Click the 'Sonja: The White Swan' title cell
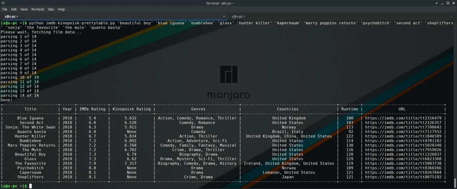Screen dimensions: 457x189 (30, 127)
